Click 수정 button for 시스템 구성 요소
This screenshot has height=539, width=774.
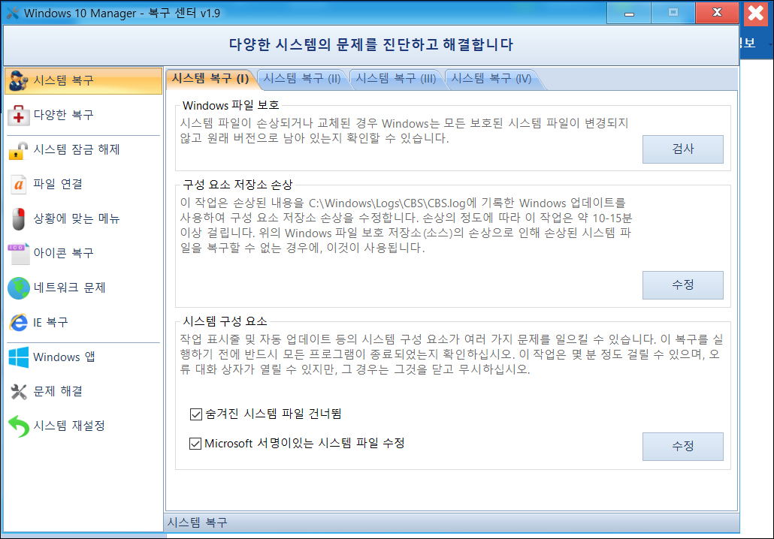[x=682, y=447]
